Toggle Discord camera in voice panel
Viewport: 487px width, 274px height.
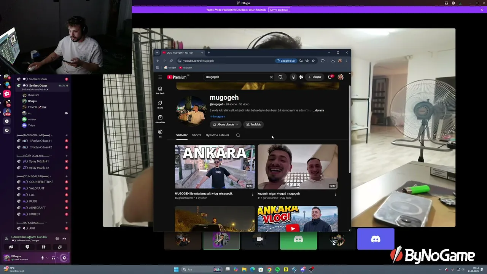(x=11, y=247)
